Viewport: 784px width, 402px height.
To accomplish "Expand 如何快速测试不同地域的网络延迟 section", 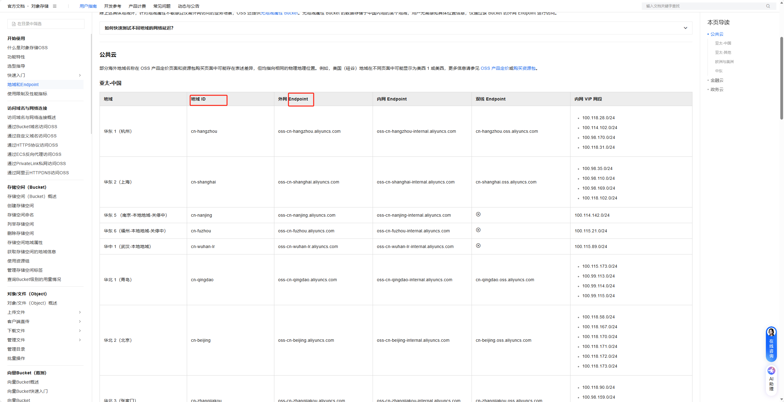I will click(685, 28).
